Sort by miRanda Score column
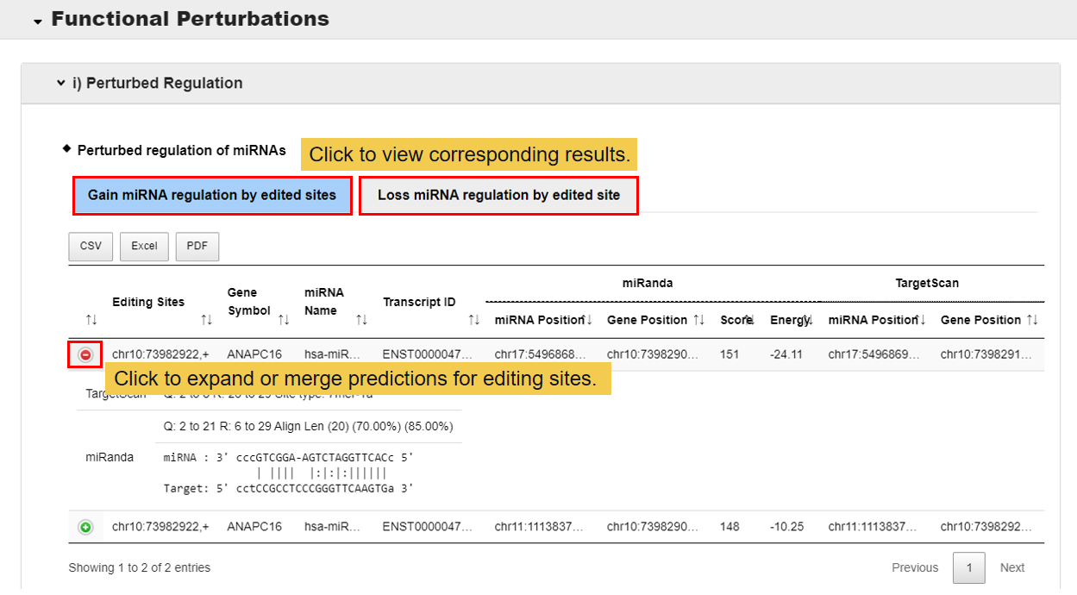 click(x=740, y=320)
